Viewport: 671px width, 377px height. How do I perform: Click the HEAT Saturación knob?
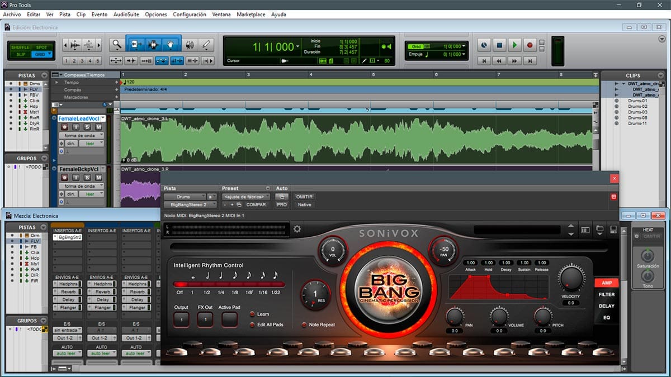click(647, 256)
